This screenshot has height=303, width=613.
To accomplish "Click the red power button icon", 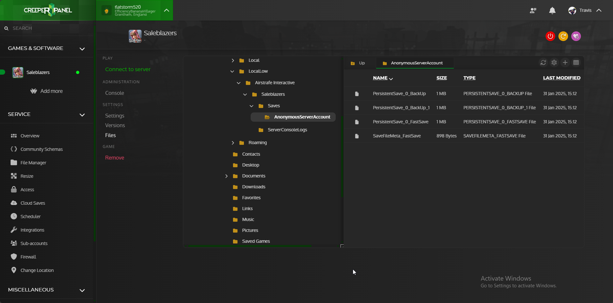I will click(550, 36).
